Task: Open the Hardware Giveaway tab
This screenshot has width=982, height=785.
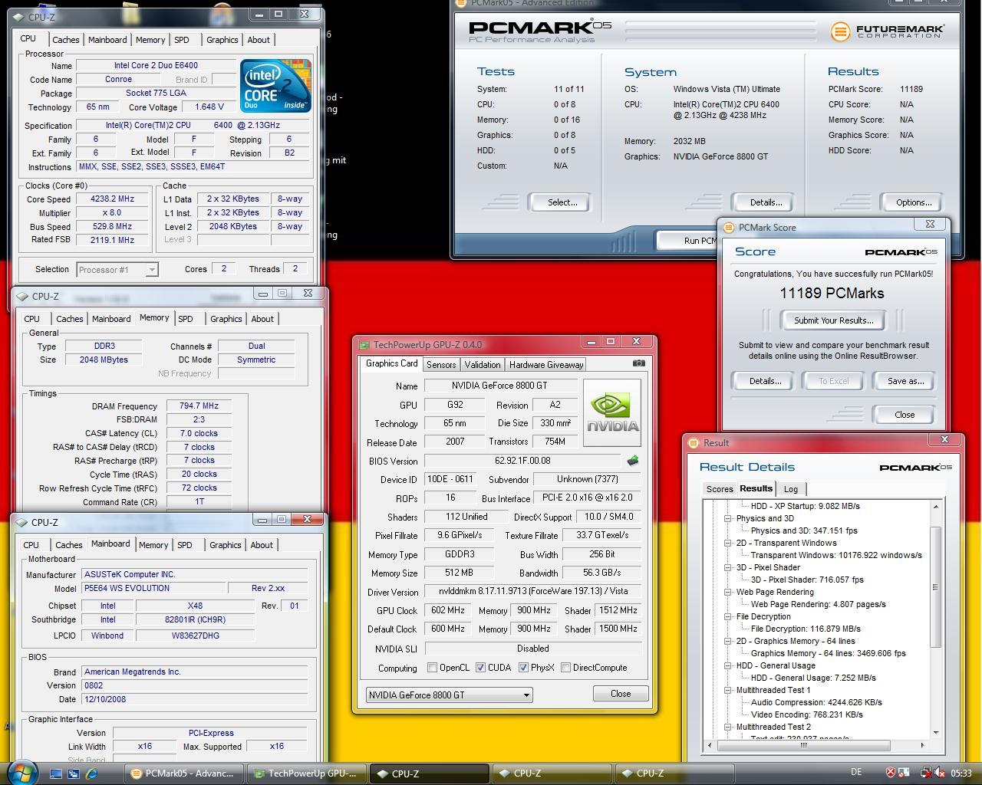Action: point(546,365)
